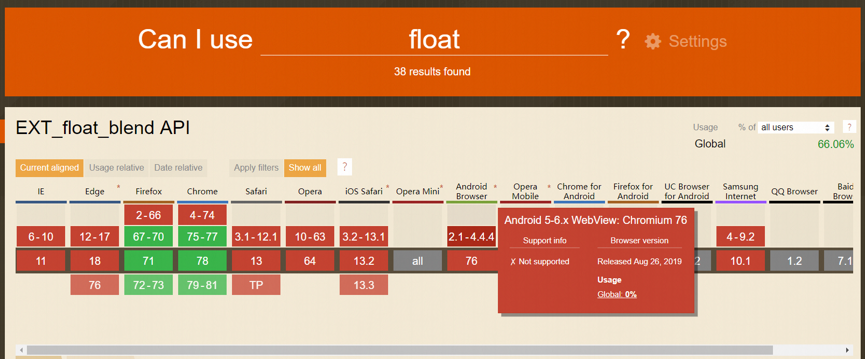This screenshot has width=865, height=359.
Task: Select the Android Browser 76 cell
Action: click(x=472, y=261)
